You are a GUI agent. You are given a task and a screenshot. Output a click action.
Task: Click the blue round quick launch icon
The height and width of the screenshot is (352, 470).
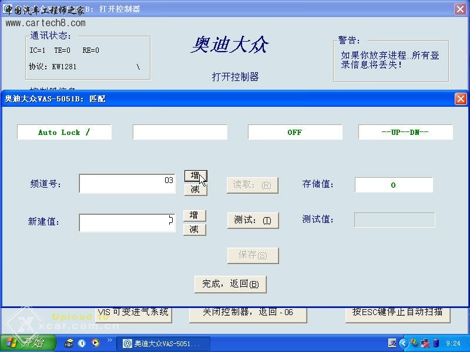pyautogui.click(x=82, y=343)
